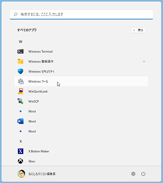Screen dimensions: 163x183
Task: Click the Windows ツール gear icon
Action: [x=21, y=81]
